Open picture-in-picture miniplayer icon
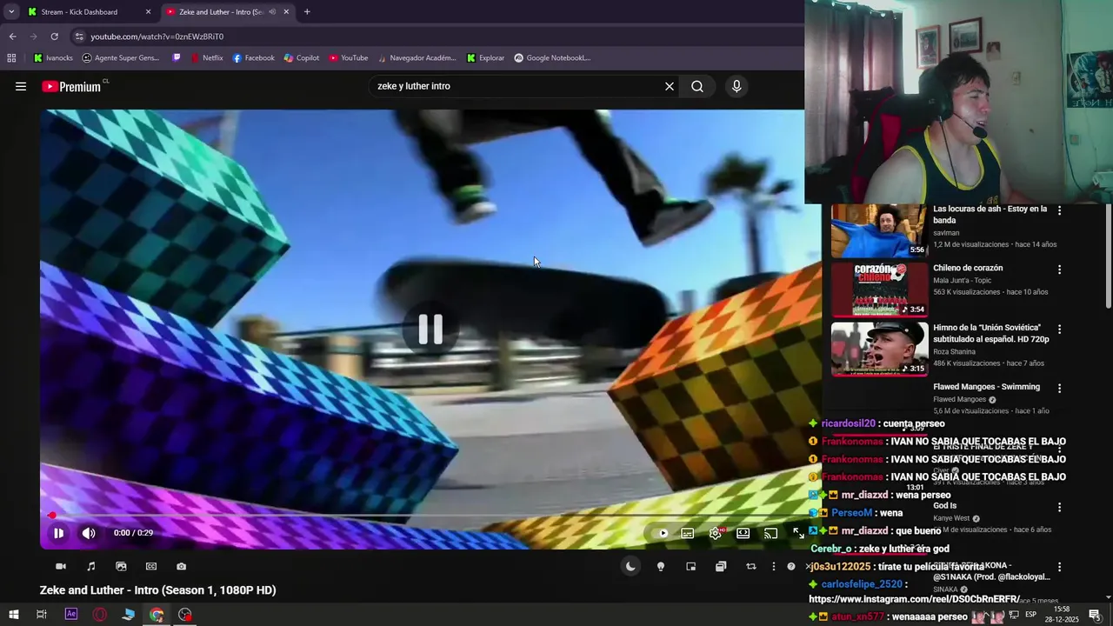This screenshot has width=1113, height=626. [x=690, y=566]
